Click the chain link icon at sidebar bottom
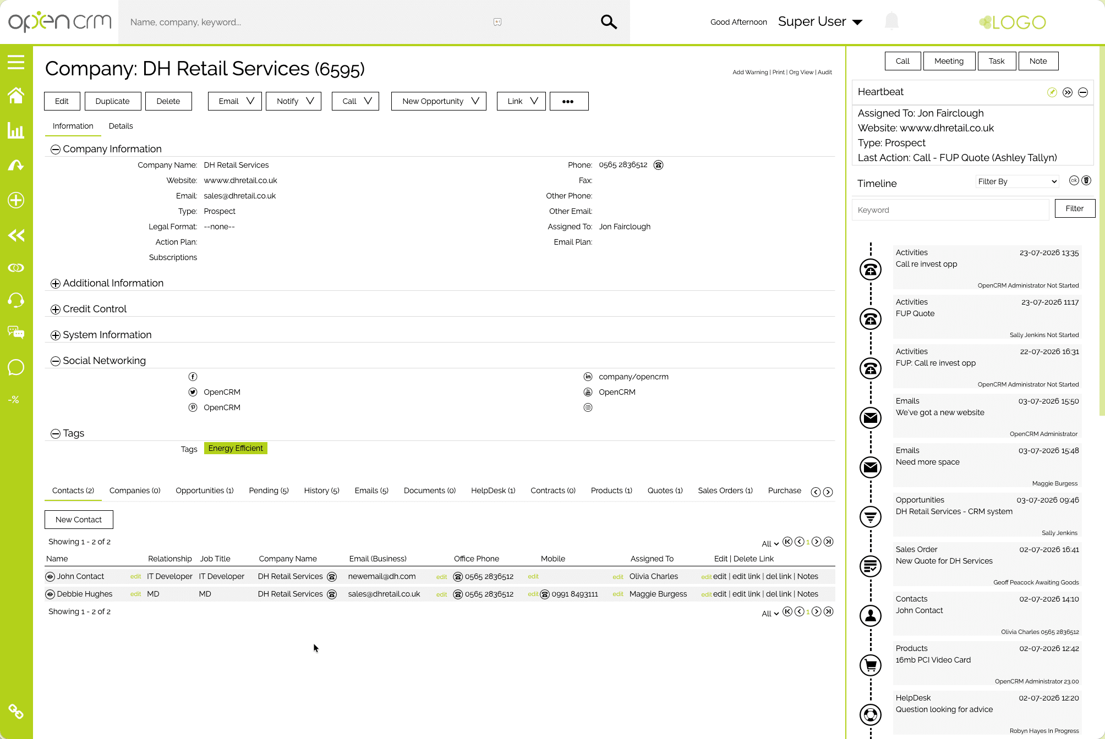 [x=16, y=712]
